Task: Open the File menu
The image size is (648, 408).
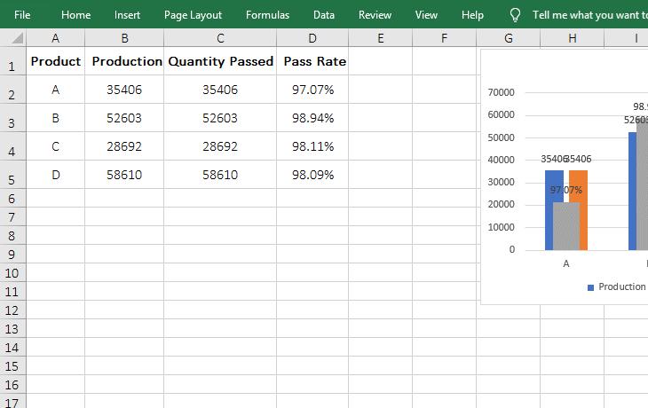Action: [x=22, y=15]
